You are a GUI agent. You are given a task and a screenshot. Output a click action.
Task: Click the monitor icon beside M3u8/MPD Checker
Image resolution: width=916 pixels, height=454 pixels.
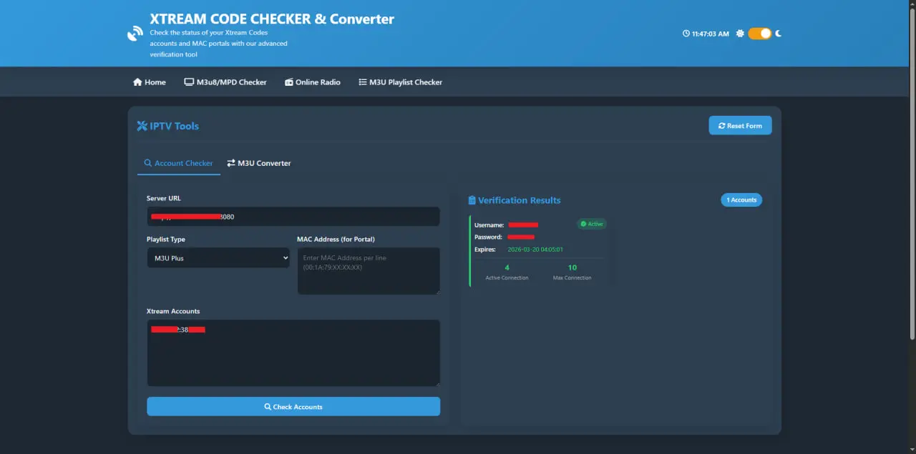point(189,82)
